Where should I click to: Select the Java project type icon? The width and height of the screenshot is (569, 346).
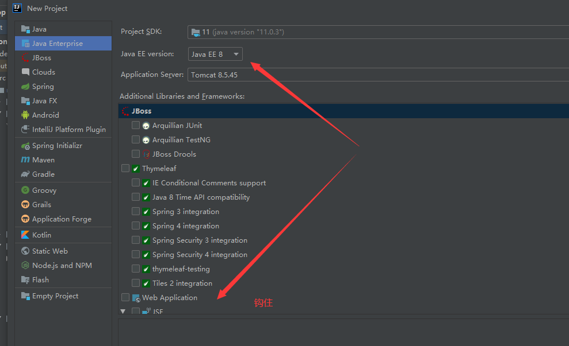point(25,29)
